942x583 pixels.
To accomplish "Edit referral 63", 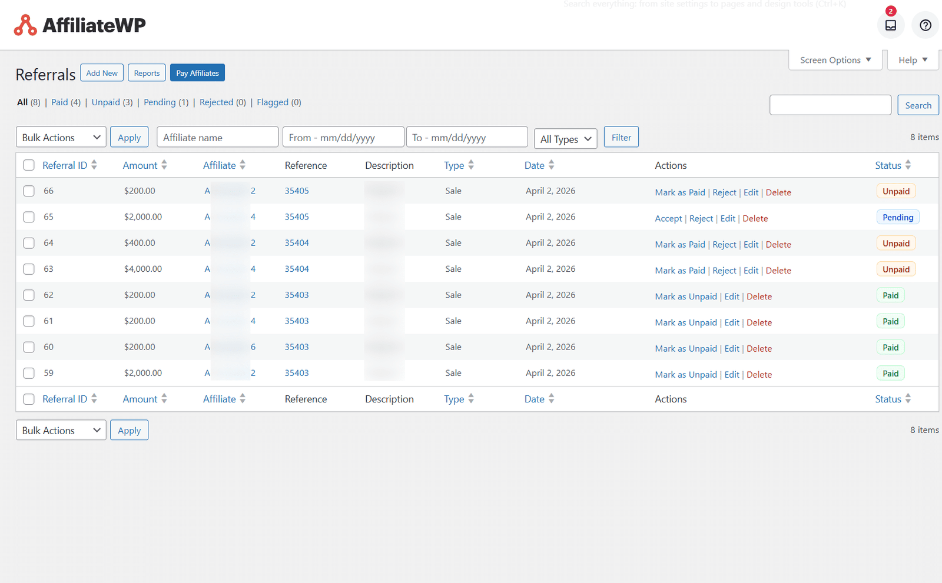I will pos(751,271).
